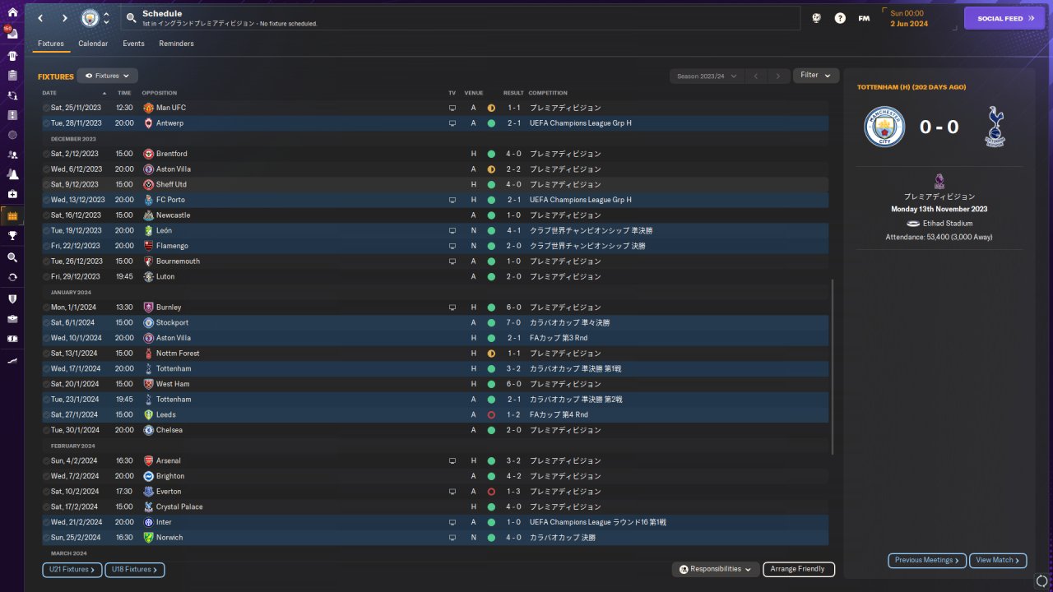Go to the Home screen from the sidebar
Image resolution: width=1053 pixels, height=592 pixels.
click(x=12, y=13)
